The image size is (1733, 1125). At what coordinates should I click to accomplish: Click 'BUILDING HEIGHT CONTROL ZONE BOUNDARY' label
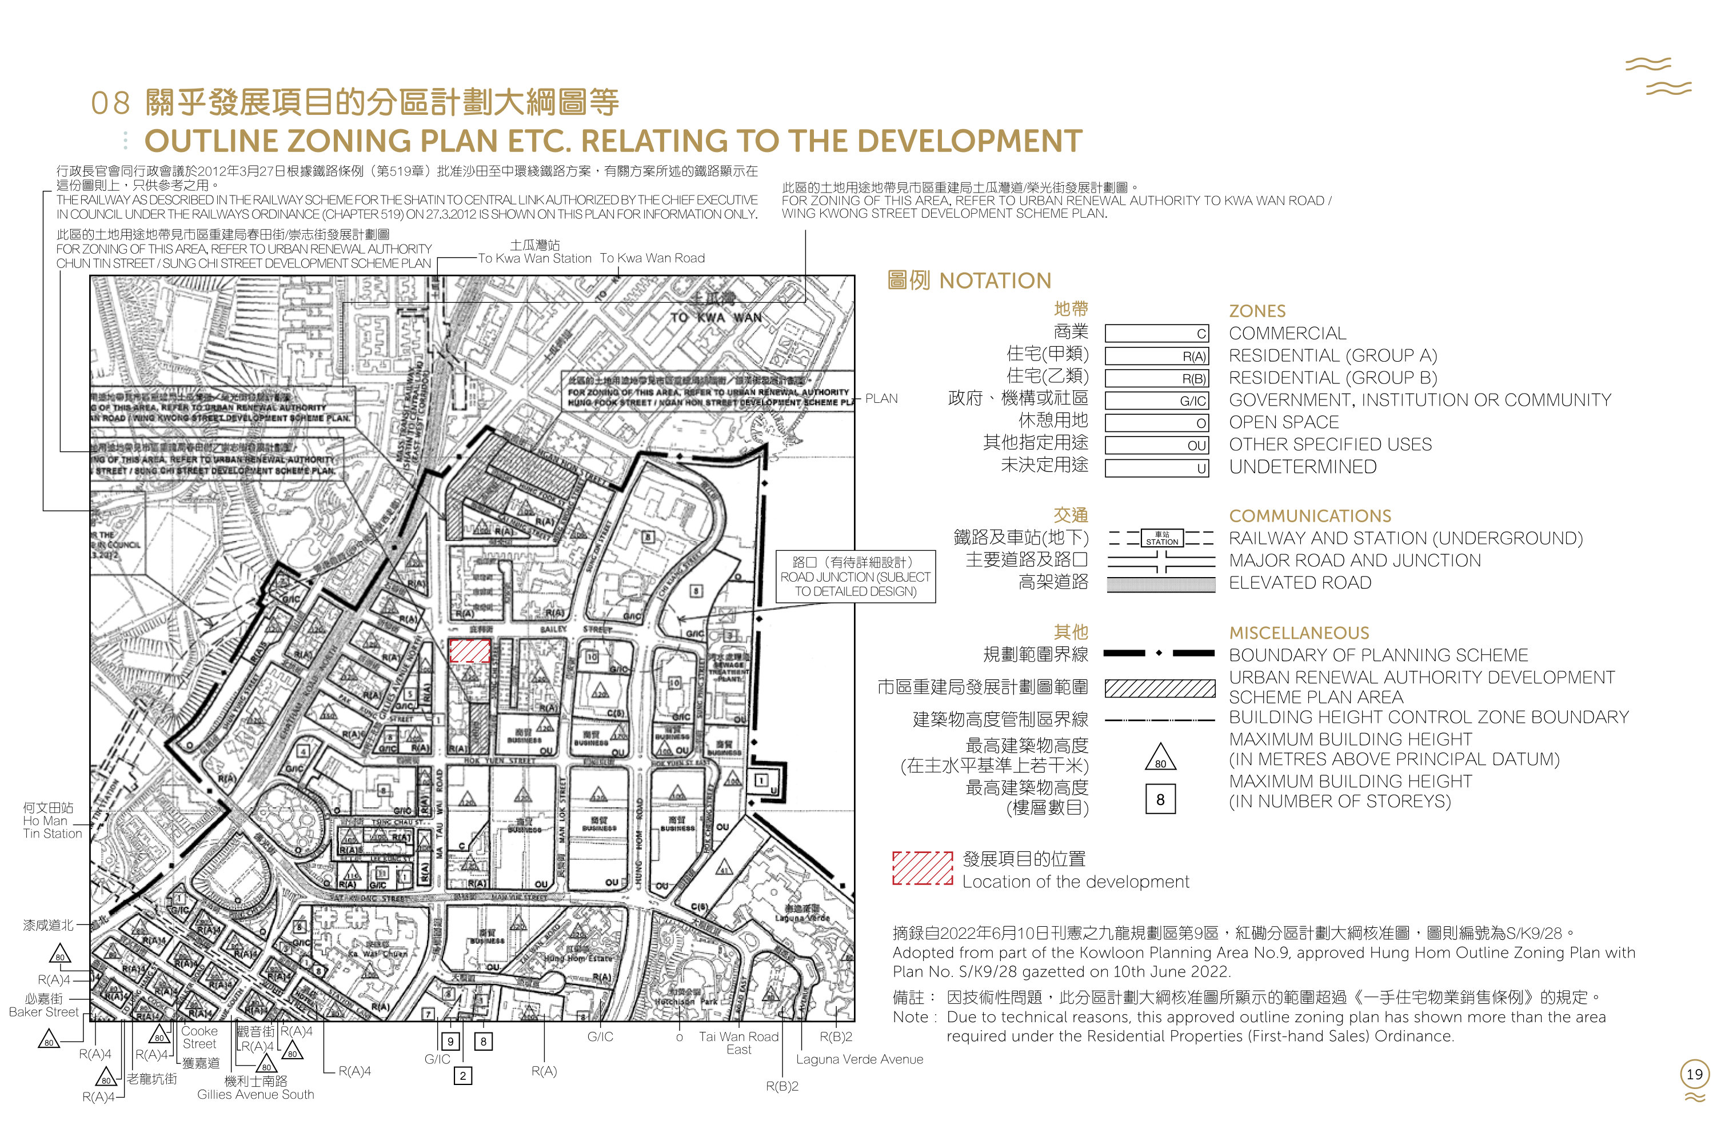click(1428, 717)
